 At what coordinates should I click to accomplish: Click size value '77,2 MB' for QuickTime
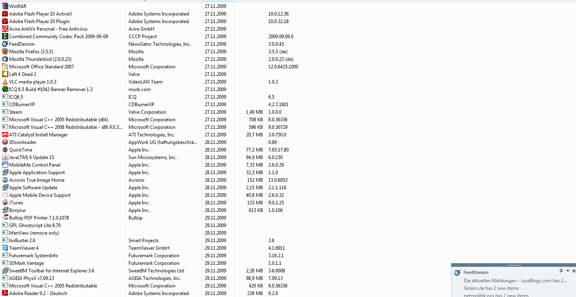(255, 150)
